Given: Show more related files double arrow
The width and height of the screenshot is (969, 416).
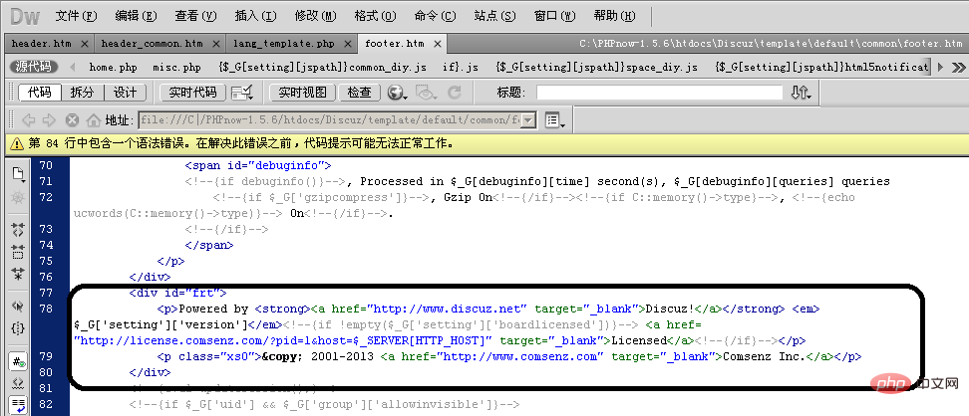Looking at the screenshot, I should point(958,68).
